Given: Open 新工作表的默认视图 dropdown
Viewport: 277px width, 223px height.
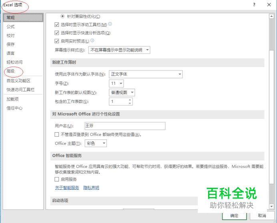Looking at the screenshot, I should [x=122, y=92].
